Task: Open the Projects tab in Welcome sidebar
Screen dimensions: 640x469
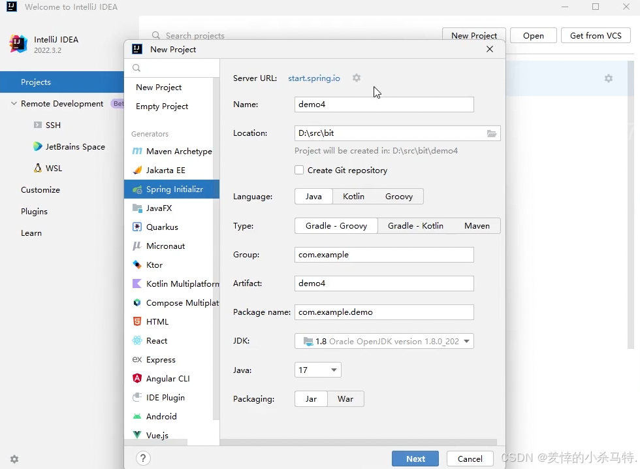Action: coord(61,82)
